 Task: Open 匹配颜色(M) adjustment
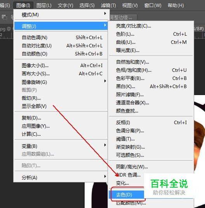coord(131,203)
